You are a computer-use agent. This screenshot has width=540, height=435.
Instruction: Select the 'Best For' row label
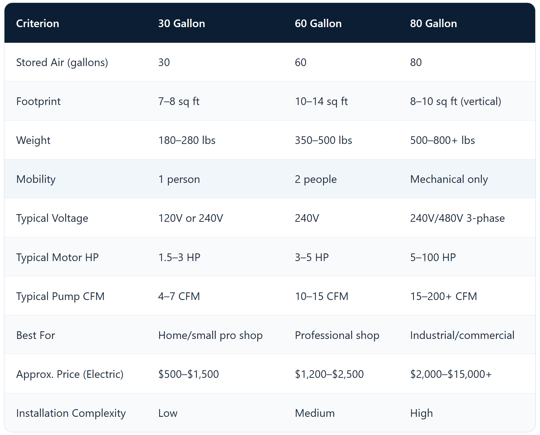click(35, 335)
